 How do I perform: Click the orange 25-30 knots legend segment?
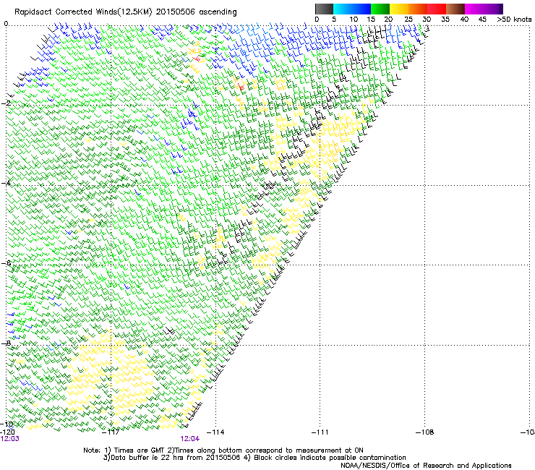click(x=418, y=9)
